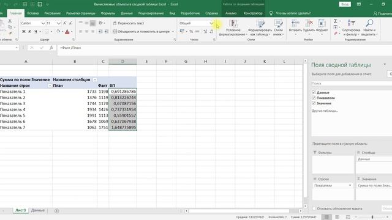392x220 pixels.
Task: Switch to Normal view in status bar
Action: click(x=326, y=217)
